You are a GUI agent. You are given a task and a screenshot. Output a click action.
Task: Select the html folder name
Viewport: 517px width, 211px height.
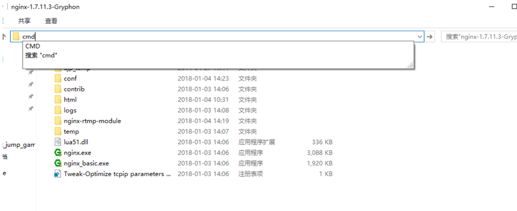pos(70,100)
